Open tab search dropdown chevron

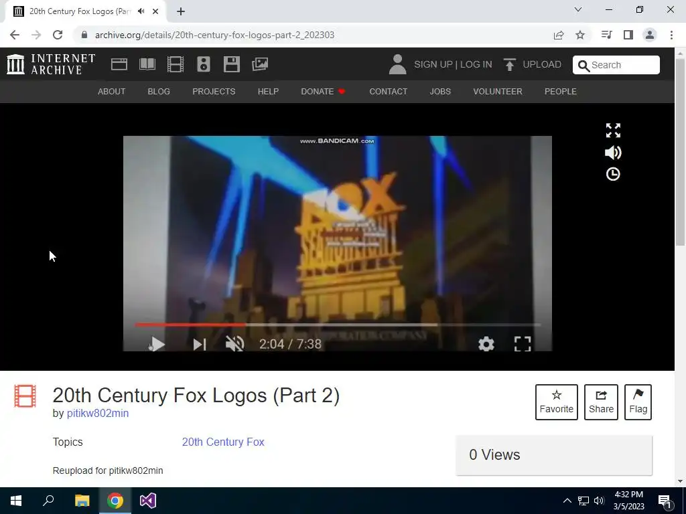(578, 9)
